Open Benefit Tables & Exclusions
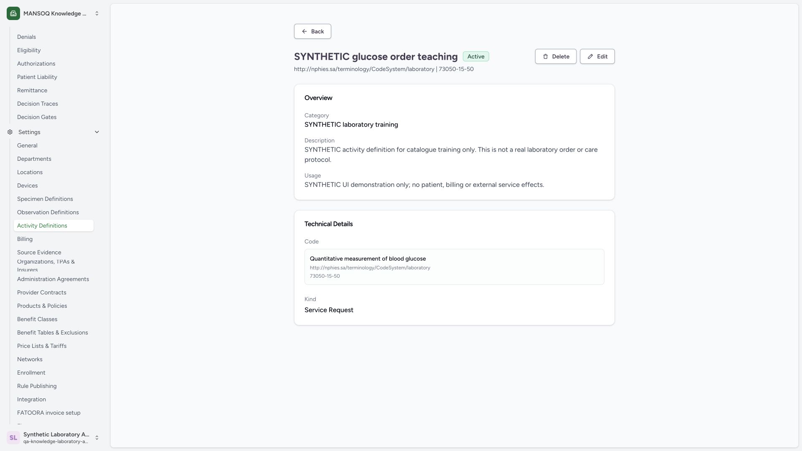The height and width of the screenshot is (451, 802). (53, 332)
